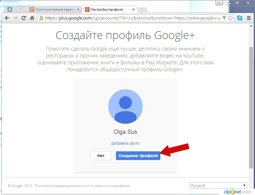
Task: Switch to the VK pinned tab
Action: click(x=10, y=9)
